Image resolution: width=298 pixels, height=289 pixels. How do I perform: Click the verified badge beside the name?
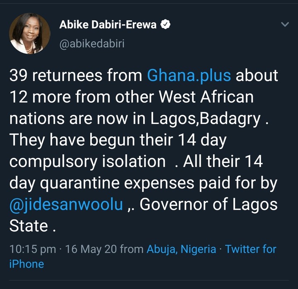(165, 25)
